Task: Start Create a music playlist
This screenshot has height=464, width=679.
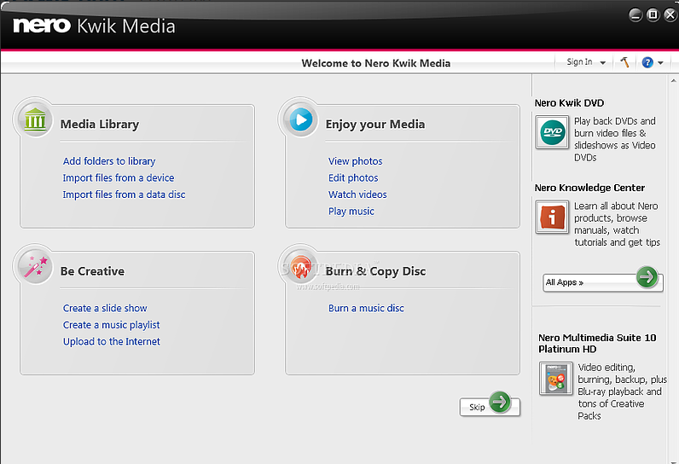Action: click(x=111, y=325)
